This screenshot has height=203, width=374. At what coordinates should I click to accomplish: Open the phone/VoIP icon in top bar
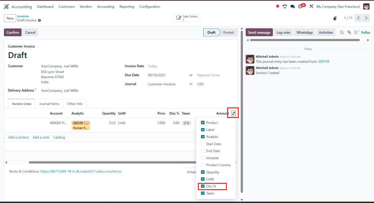(x=285, y=7)
